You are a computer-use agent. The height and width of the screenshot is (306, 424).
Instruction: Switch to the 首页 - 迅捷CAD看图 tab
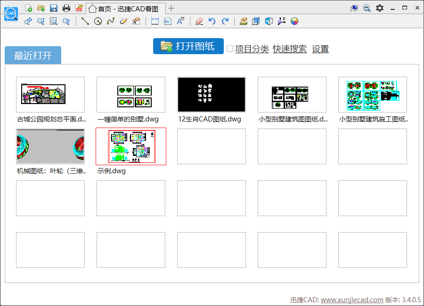(x=126, y=8)
